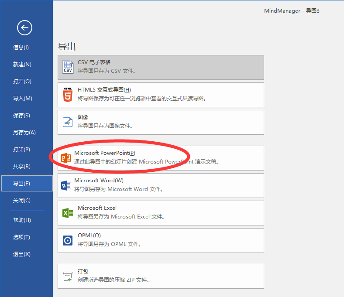Select 新建(N) in the sidebar
This screenshot has width=344, height=297.
(x=22, y=64)
